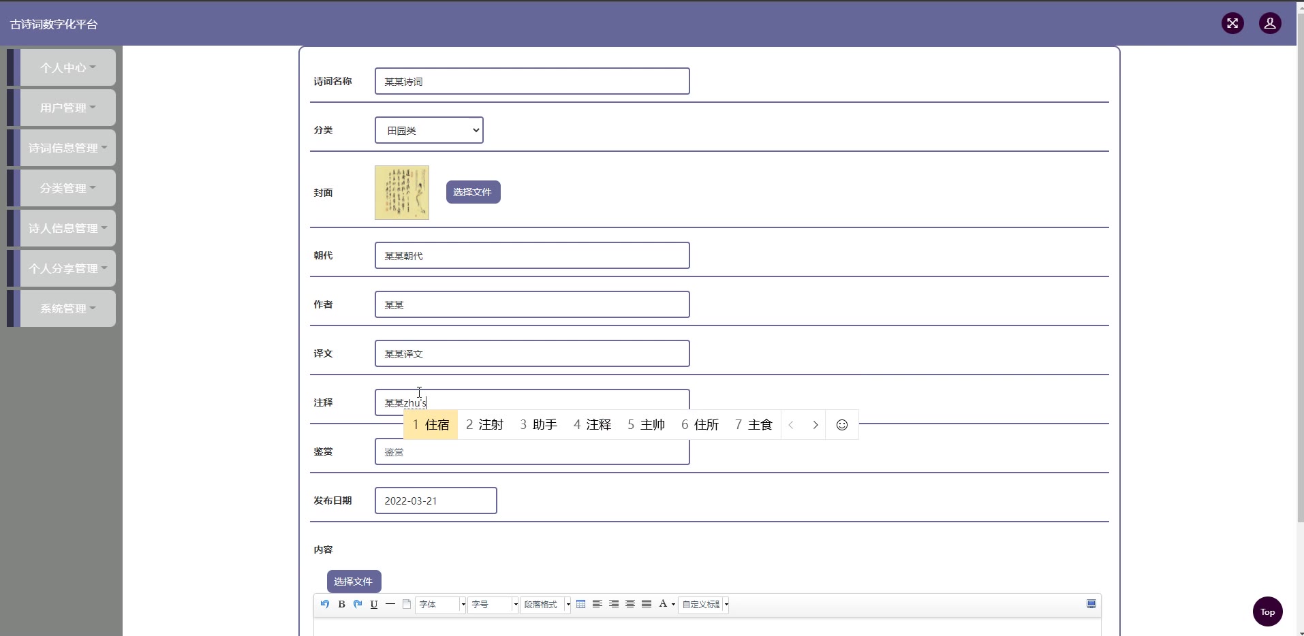Image resolution: width=1304 pixels, height=636 pixels.
Task: Open the 字体 font family dropdown
Action: coord(441,605)
